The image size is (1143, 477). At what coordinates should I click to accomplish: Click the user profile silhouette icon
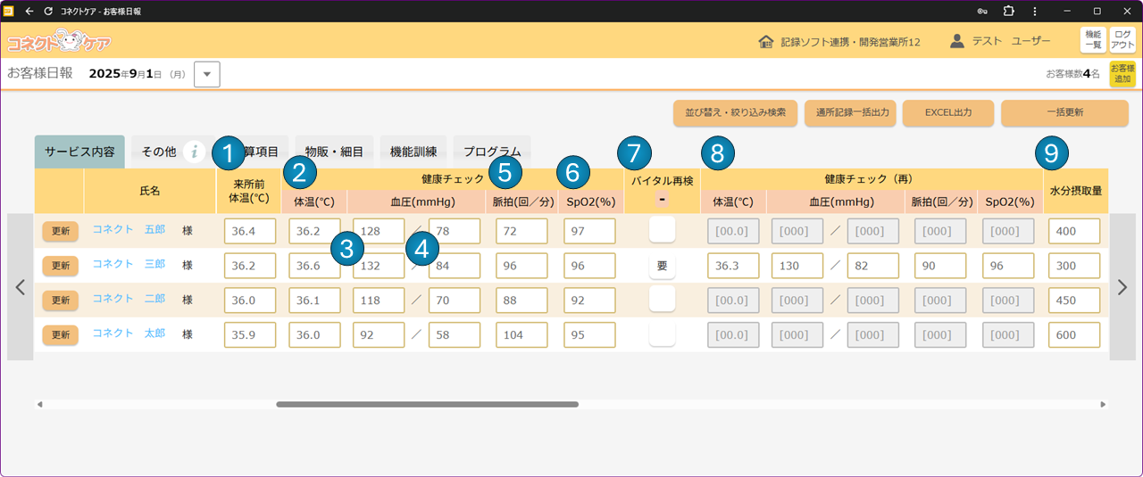click(957, 41)
